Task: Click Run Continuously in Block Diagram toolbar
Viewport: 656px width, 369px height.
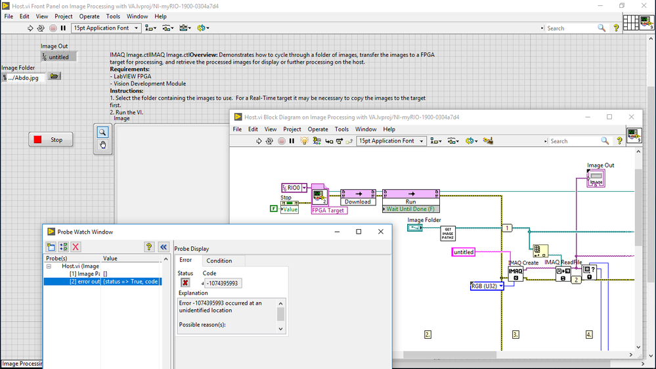Action: (269, 141)
